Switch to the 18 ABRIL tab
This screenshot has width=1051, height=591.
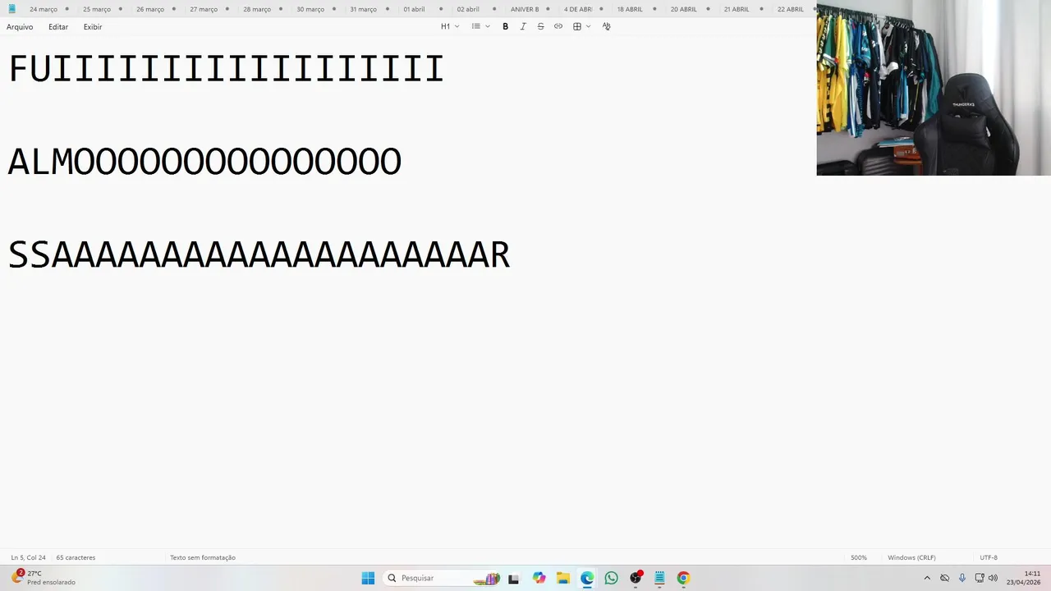630,9
